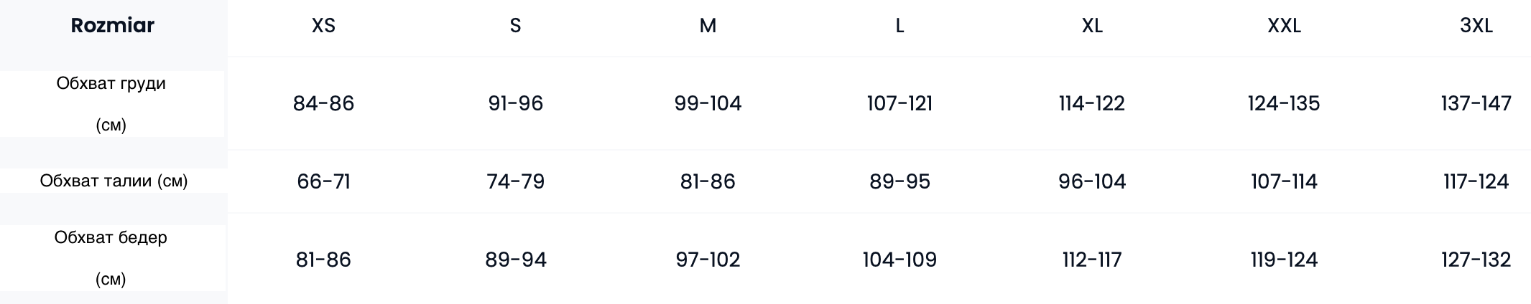The height and width of the screenshot is (304, 1531).
Task: Click chest value 137-147 for 3XL
Action: click(x=1476, y=103)
